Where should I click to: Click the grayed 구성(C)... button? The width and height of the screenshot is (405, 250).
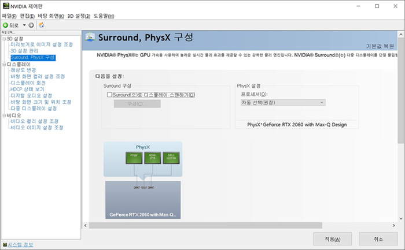(137, 104)
